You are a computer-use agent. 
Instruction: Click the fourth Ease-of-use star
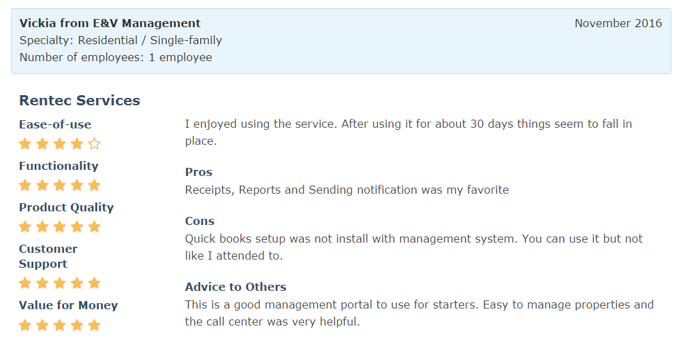coord(77,144)
